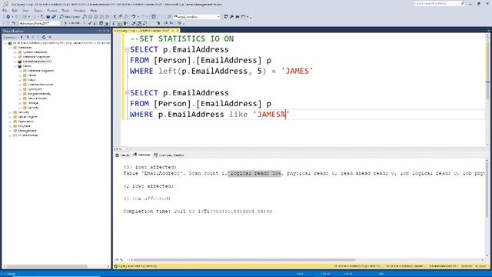Image resolution: width=492 pixels, height=277 pixels.
Task: Click the 'Completion time' message line
Action: pos(198,212)
